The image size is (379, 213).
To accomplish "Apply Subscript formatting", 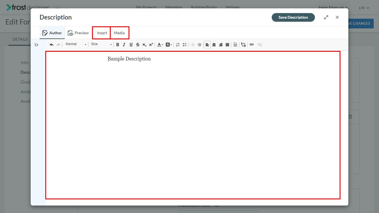I will click(144, 45).
